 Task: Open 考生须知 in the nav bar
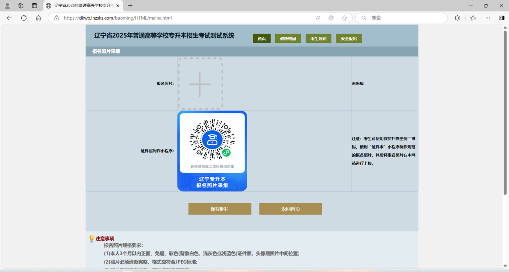point(318,38)
